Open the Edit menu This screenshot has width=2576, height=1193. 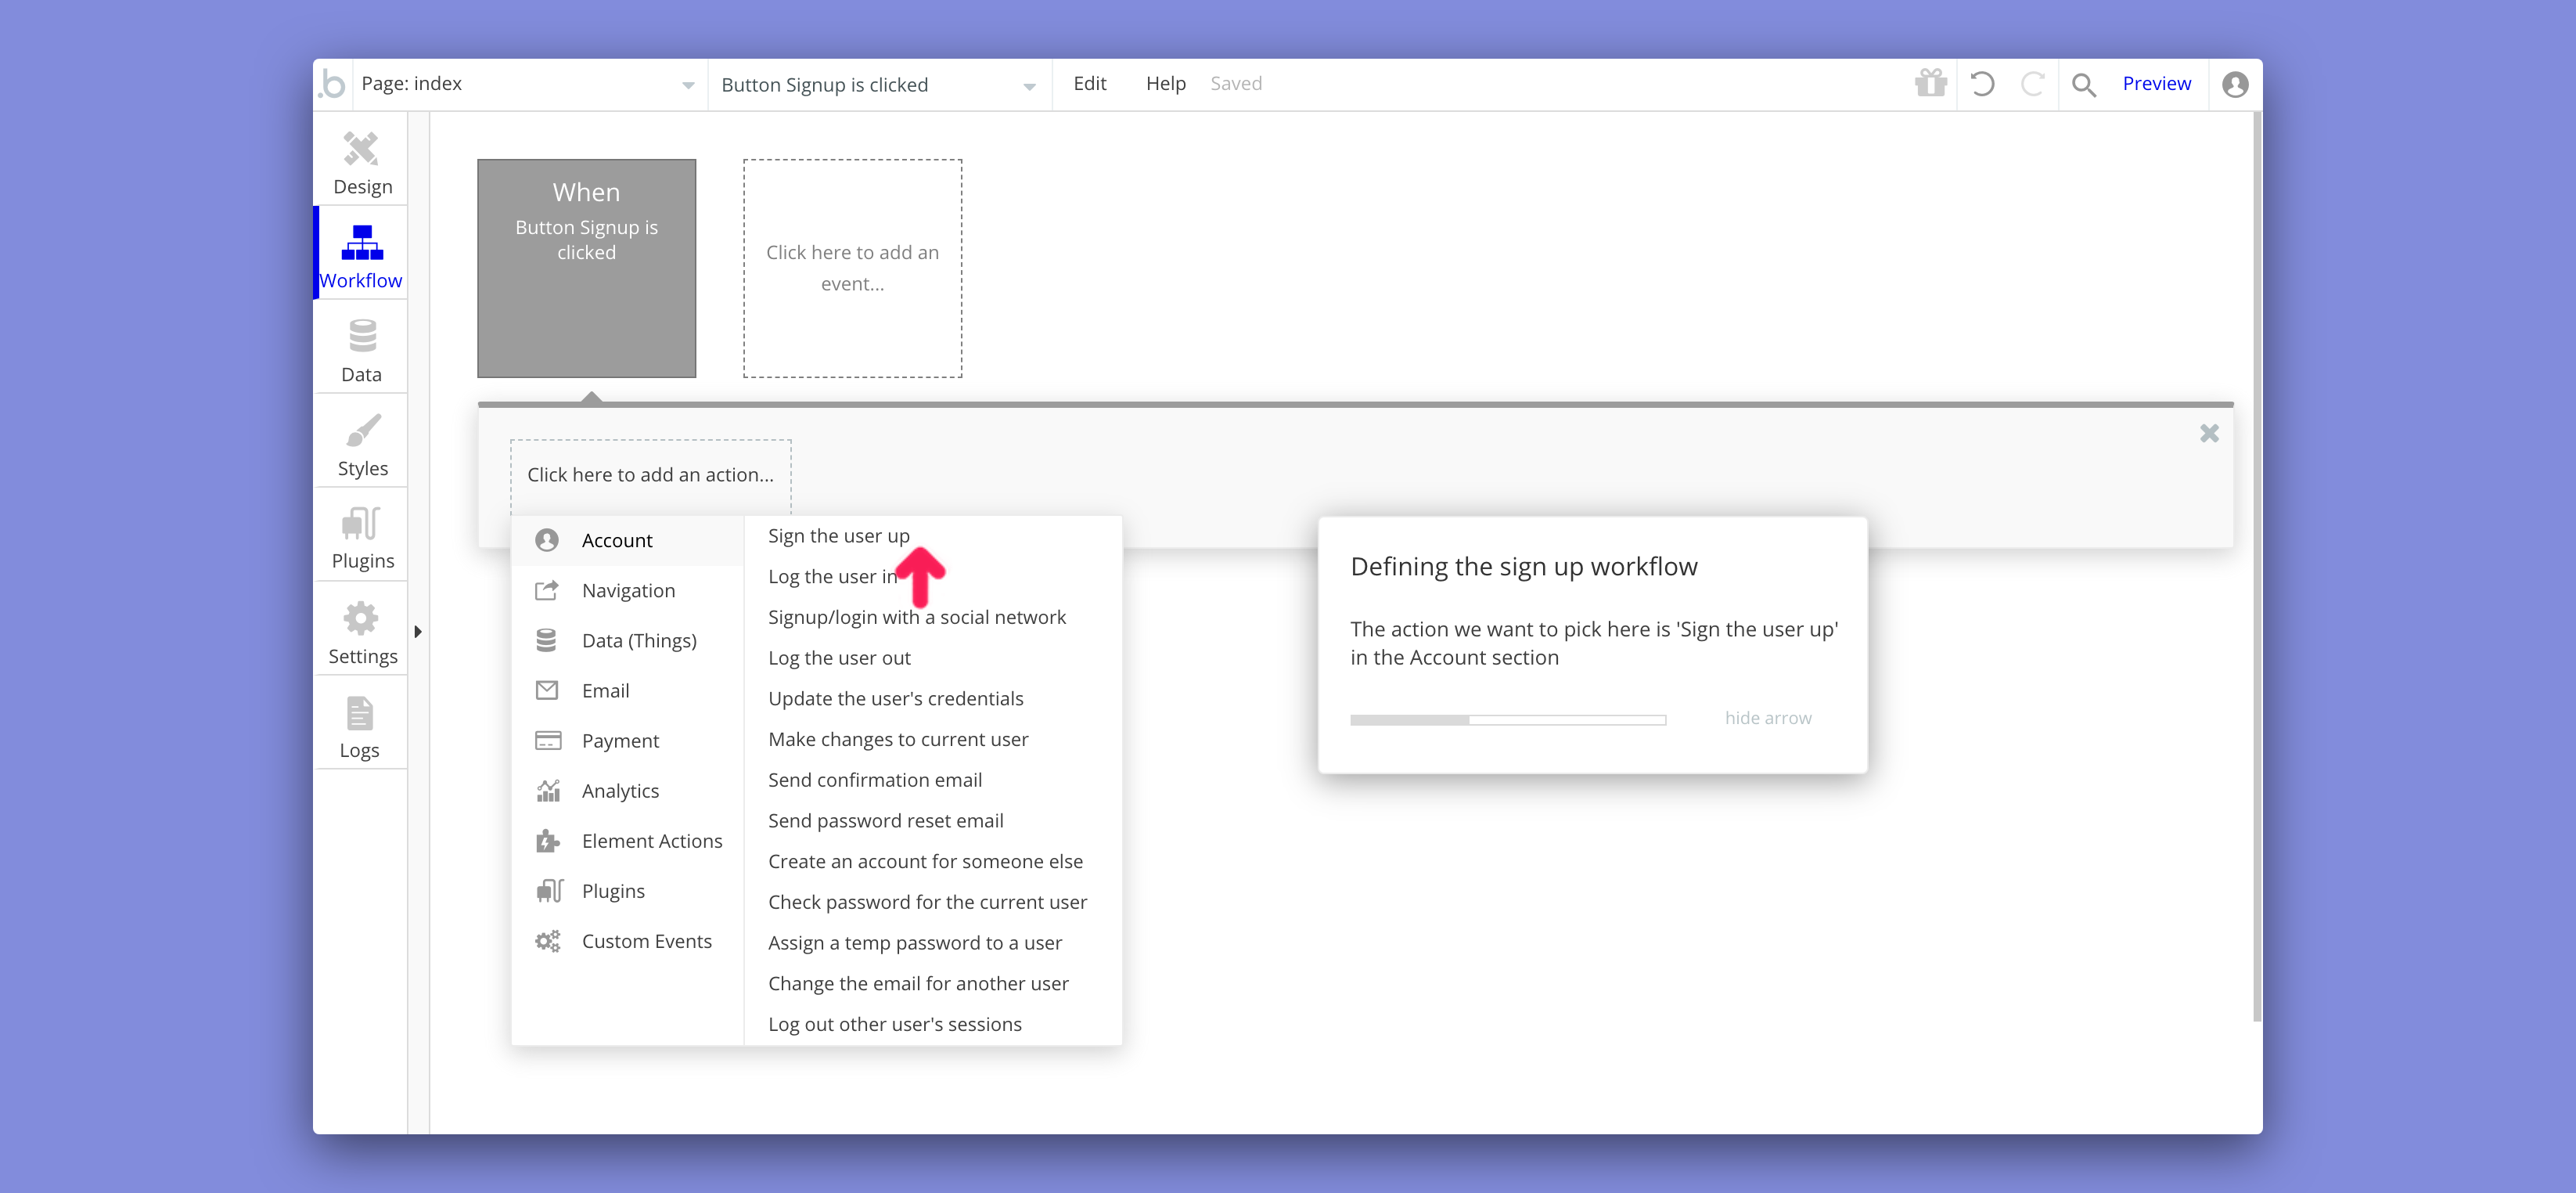(x=1089, y=84)
